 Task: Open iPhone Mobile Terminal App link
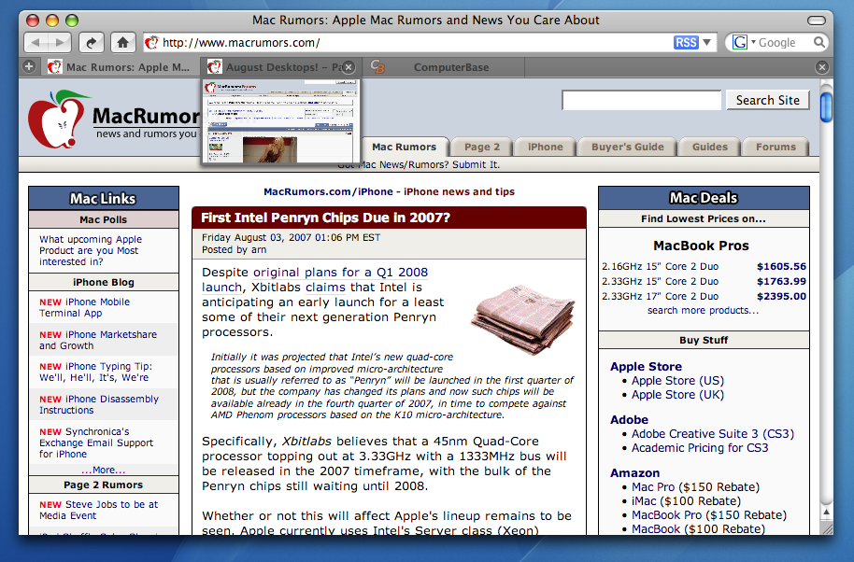(x=84, y=307)
